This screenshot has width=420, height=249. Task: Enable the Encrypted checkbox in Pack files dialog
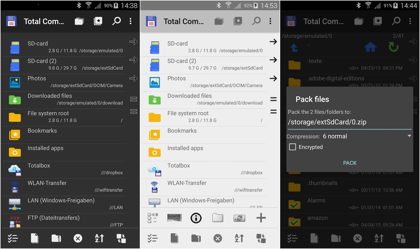tap(292, 147)
